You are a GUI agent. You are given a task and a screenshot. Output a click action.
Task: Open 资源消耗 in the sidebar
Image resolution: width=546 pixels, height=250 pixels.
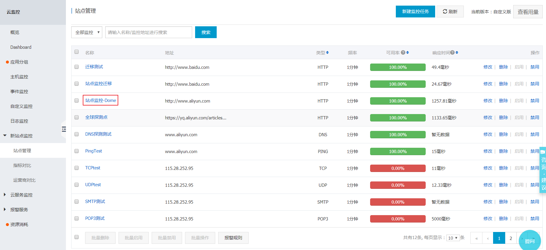19,224
